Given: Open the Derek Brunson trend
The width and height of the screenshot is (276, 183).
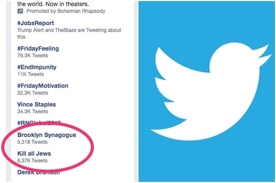Looking at the screenshot, I should 38,172.
